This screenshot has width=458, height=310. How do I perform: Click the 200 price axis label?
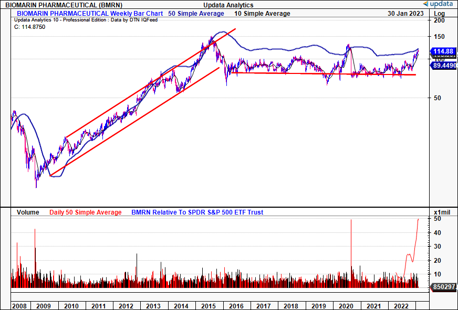(439, 20)
